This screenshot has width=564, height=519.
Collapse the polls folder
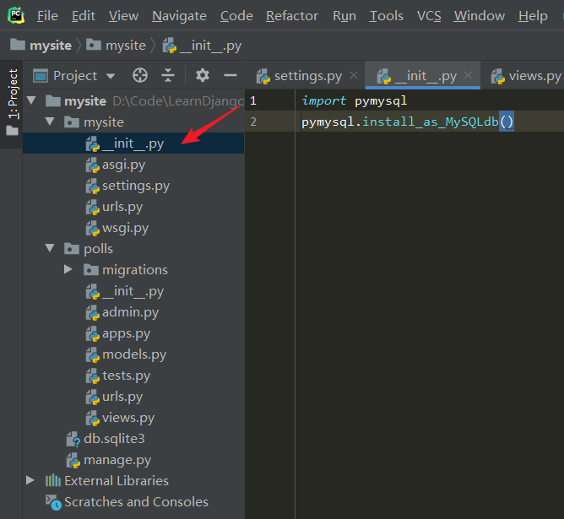click(x=50, y=249)
